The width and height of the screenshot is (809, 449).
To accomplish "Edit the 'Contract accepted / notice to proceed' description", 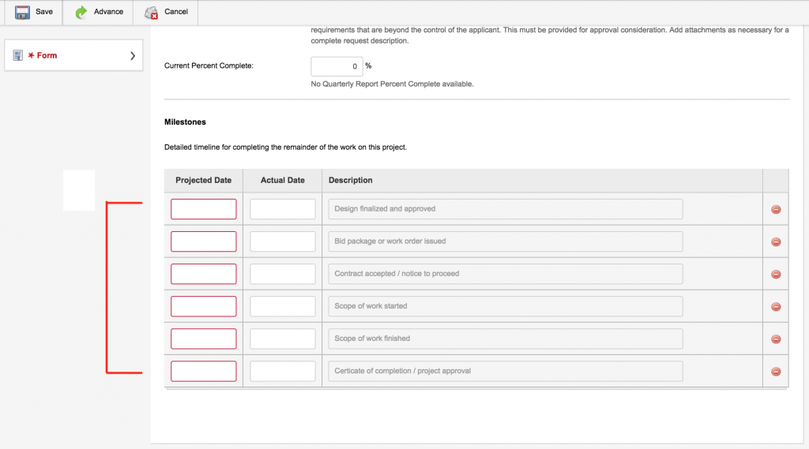I will pyautogui.click(x=506, y=274).
